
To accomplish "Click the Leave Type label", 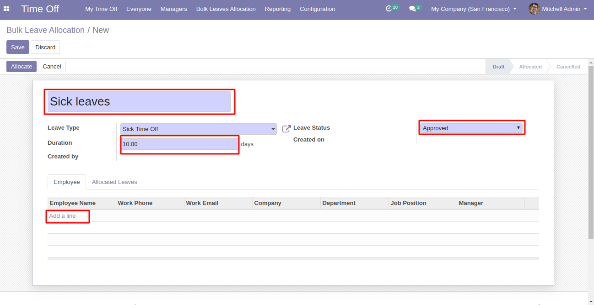I will coord(64,128).
